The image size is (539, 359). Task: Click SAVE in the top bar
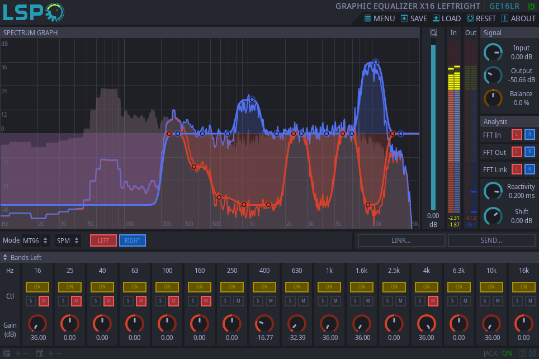(414, 18)
